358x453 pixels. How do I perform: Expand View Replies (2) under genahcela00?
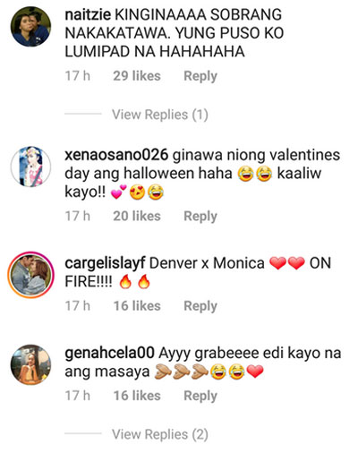click(160, 434)
